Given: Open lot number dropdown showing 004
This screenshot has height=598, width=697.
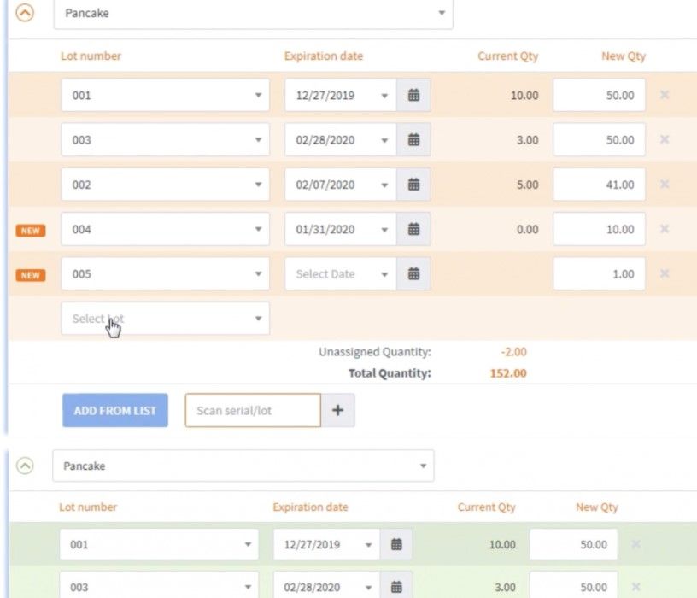Looking at the screenshot, I should 165,229.
